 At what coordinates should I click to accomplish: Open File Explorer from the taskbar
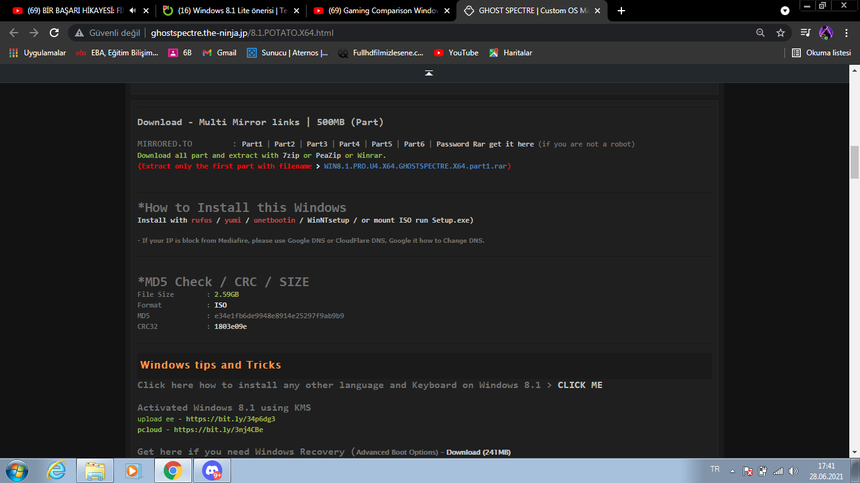point(95,470)
